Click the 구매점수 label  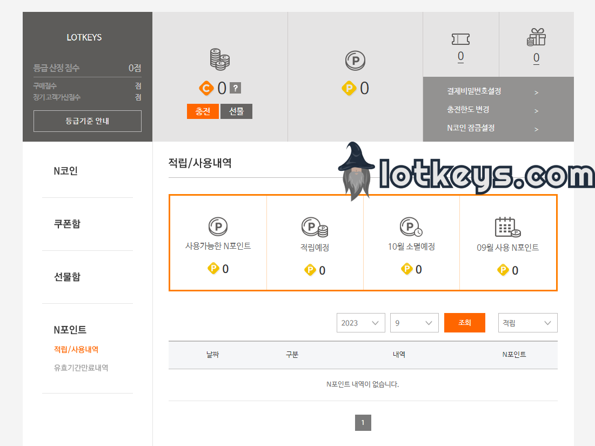(x=45, y=86)
